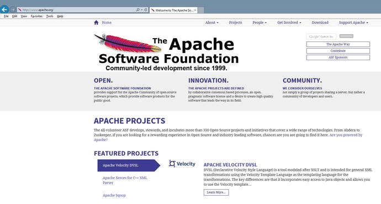Image resolution: width=381 pixels, height=204 pixels.
Task: Expand the People dropdown menu
Action: pos(260,22)
